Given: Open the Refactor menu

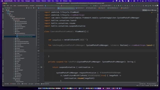Looking at the screenshot, I should (44, 1).
